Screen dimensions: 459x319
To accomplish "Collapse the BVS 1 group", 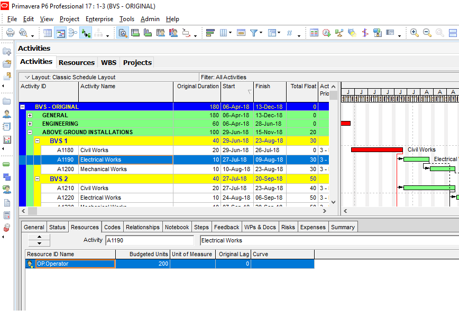I will tap(37, 140).
